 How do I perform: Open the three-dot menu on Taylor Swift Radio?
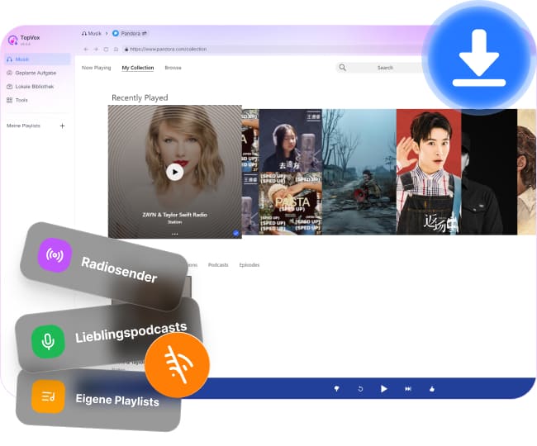pyautogui.click(x=174, y=234)
